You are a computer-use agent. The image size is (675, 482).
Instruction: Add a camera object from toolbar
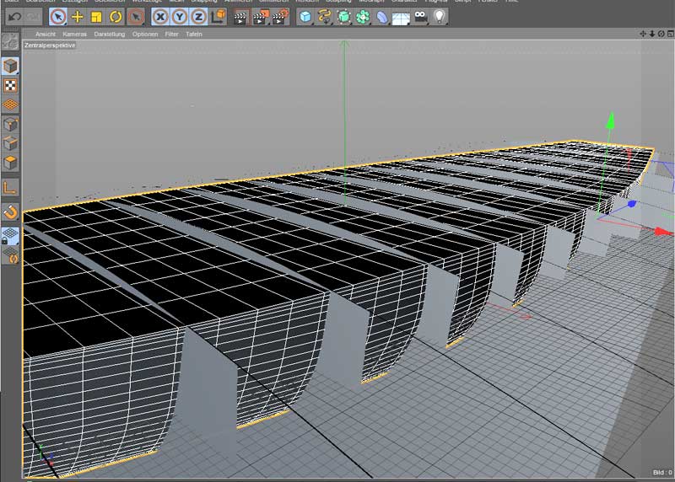(420, 16)
